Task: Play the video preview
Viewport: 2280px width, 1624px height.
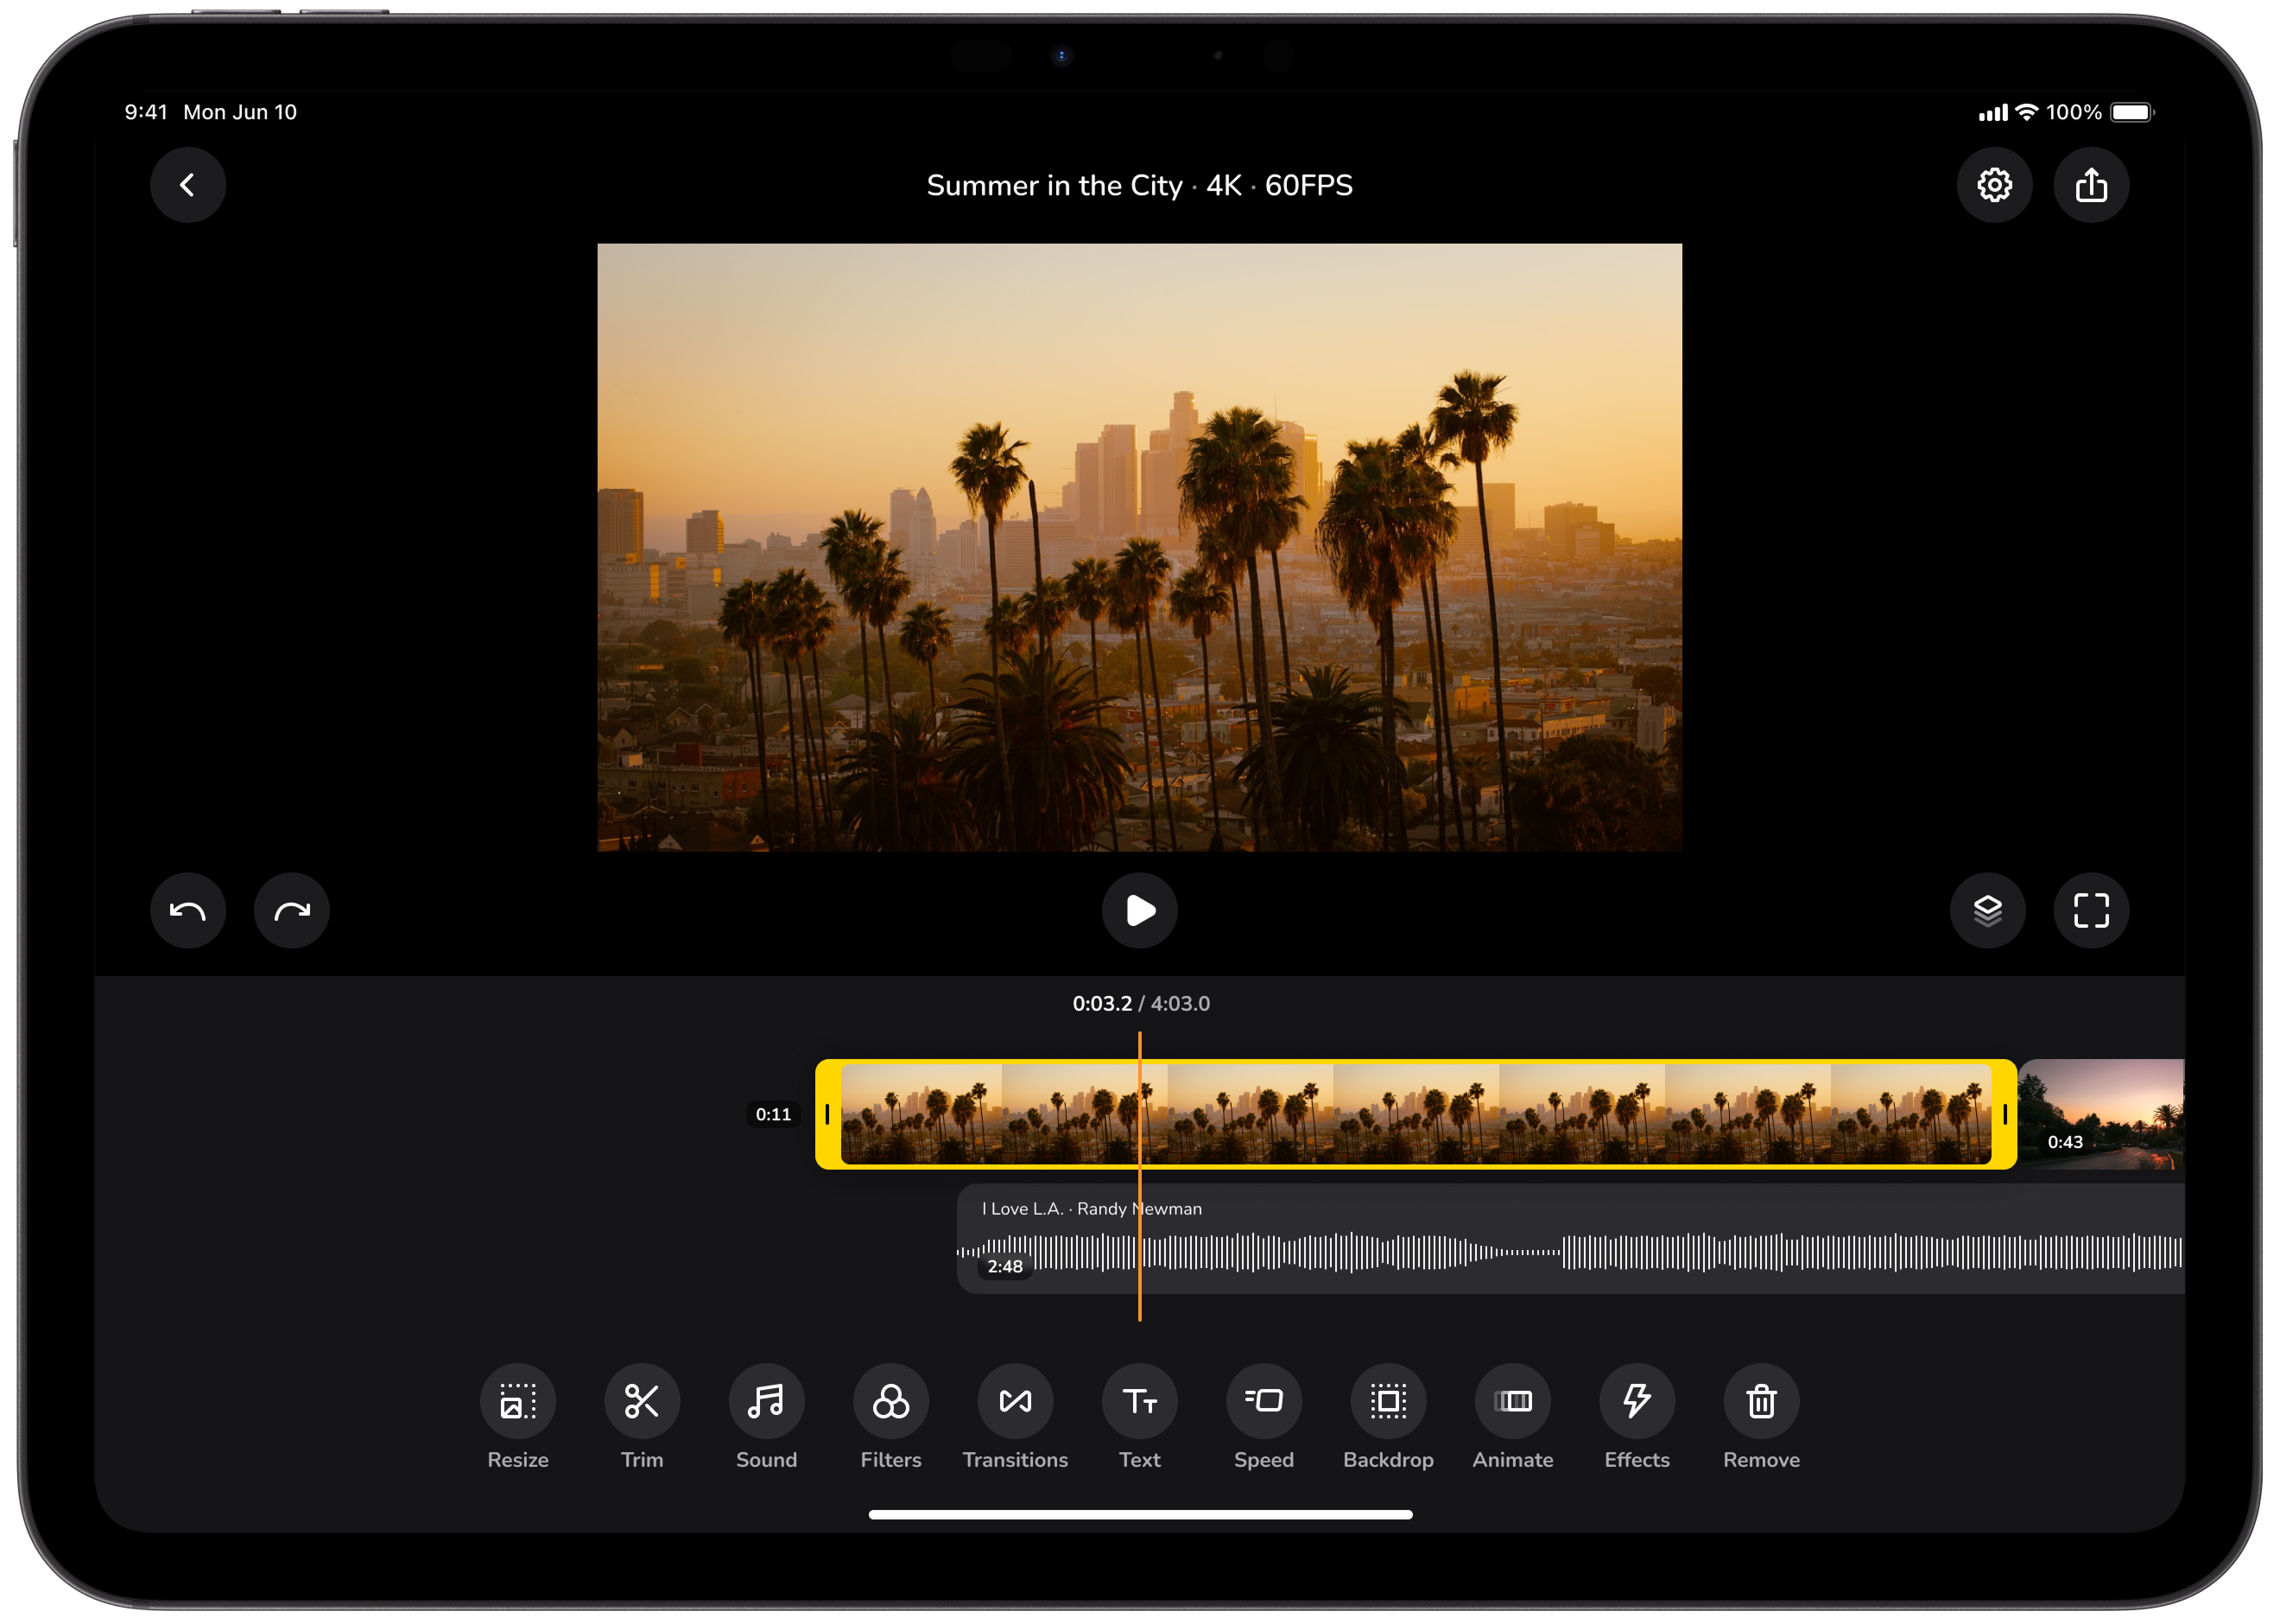Action: coord(1139,910)
